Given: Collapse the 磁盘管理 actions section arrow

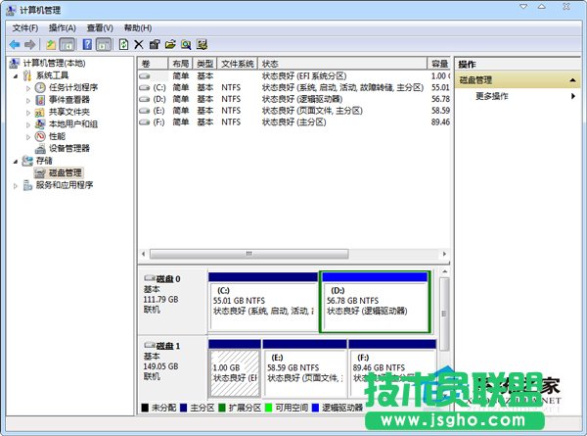Looking at the screenshot, I should [572, 80].
